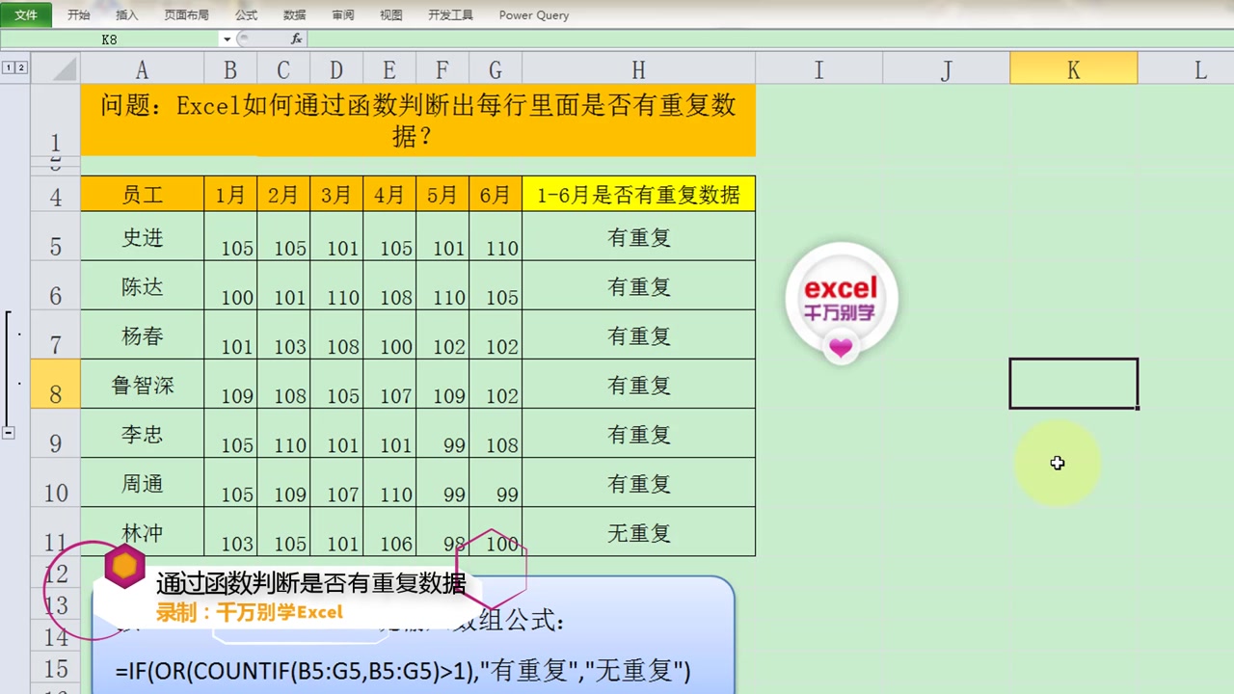
Task: Select column L header
Action: click(x=1187, y=69)
